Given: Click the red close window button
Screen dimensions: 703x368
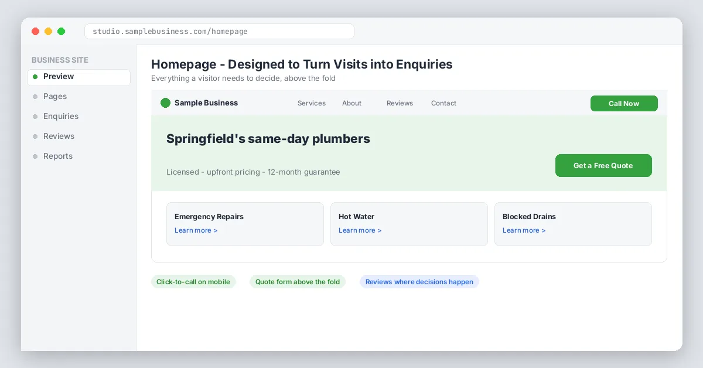Looking at the screenshot, I should pos(35,32).
